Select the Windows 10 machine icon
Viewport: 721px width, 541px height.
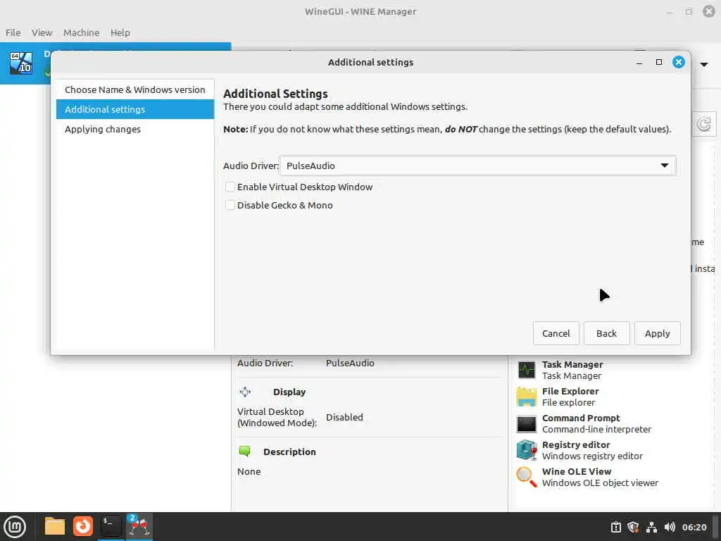coord(21,63)
